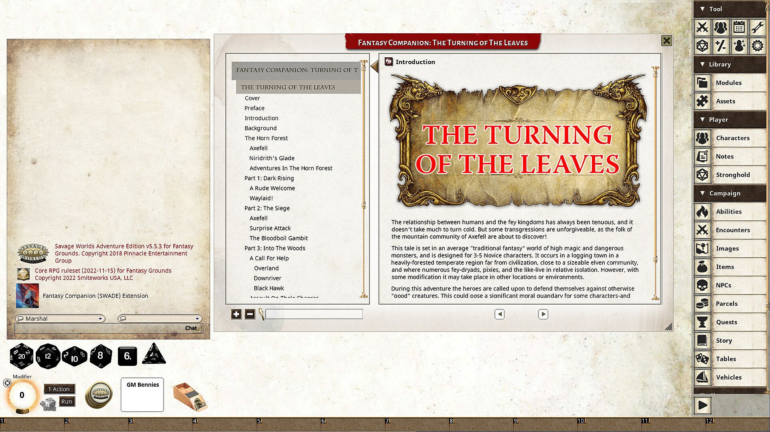Open Niridrith's Glade index entry
Image resolution: width=770 pixels, height=432 pixels.
click(x=272, y=158)
